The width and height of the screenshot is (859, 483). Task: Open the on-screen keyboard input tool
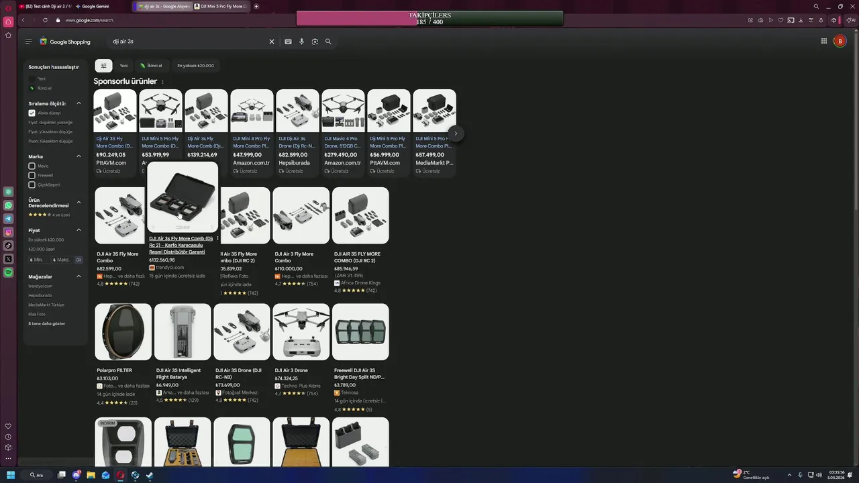288,42
